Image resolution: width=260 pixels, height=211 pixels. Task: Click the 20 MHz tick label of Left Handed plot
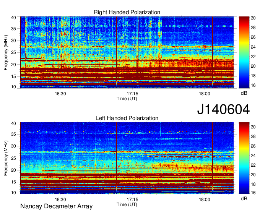(x=14, y=170)
